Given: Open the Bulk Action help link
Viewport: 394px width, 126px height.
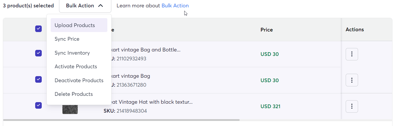Looking at the screenshot, I should coord(175,6).
